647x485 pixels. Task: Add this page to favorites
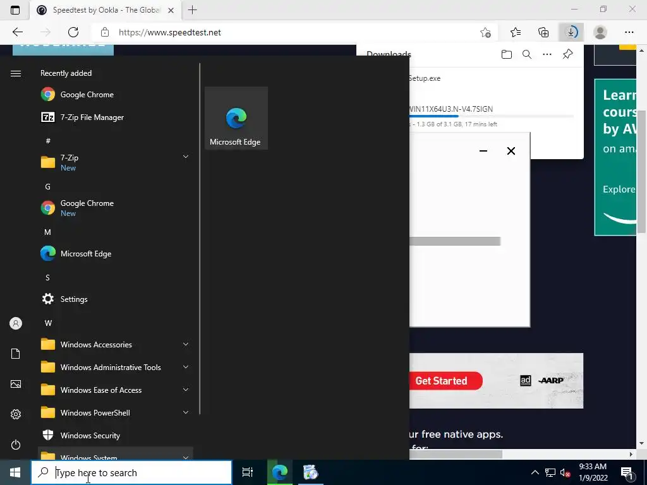point(486,32)
